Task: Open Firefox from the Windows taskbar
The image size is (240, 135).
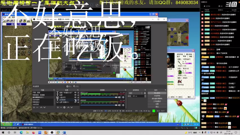Action: click(x=33, y=132)
